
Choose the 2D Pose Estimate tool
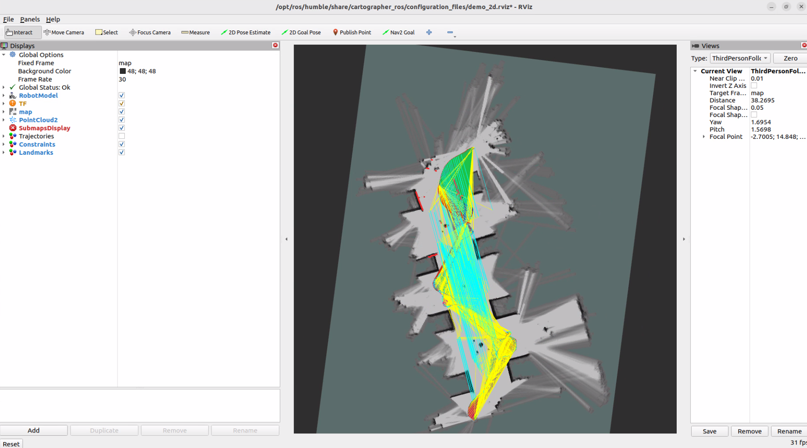(x=246, y=32)
